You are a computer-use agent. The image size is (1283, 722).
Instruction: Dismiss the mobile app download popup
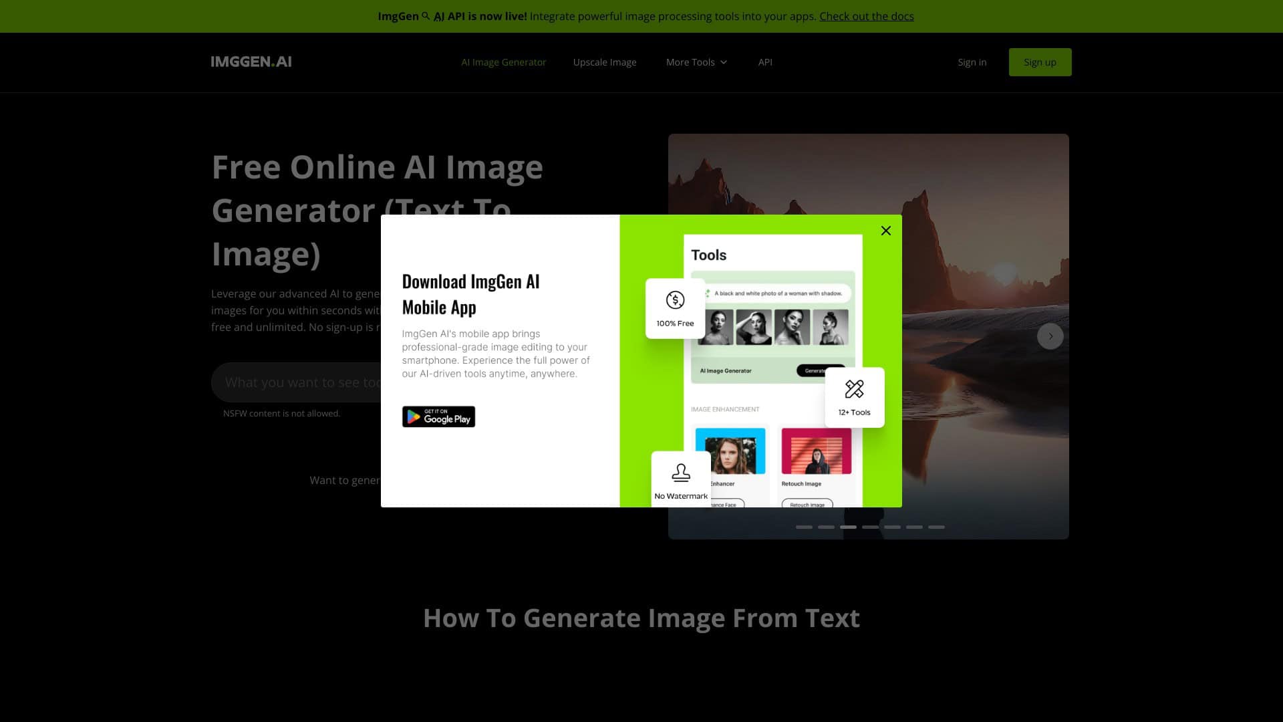(885, 230)
